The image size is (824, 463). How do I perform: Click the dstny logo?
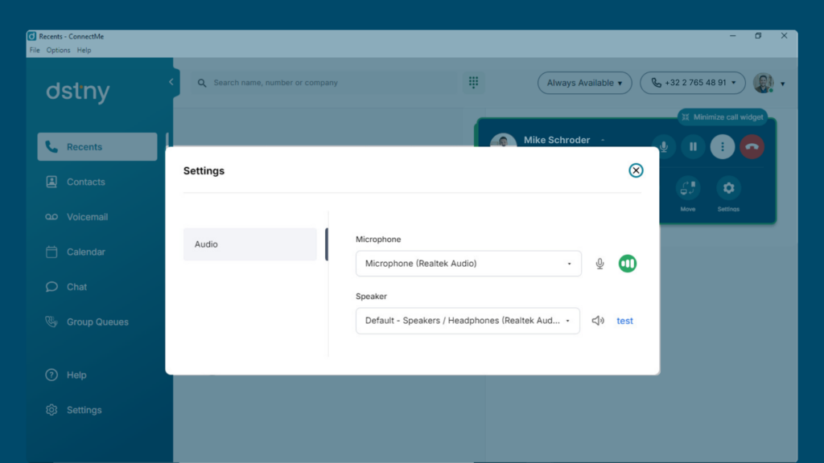[78, 92]
